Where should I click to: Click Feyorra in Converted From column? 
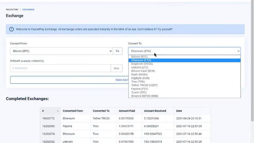pyautogui.click(x=67, y=126)
